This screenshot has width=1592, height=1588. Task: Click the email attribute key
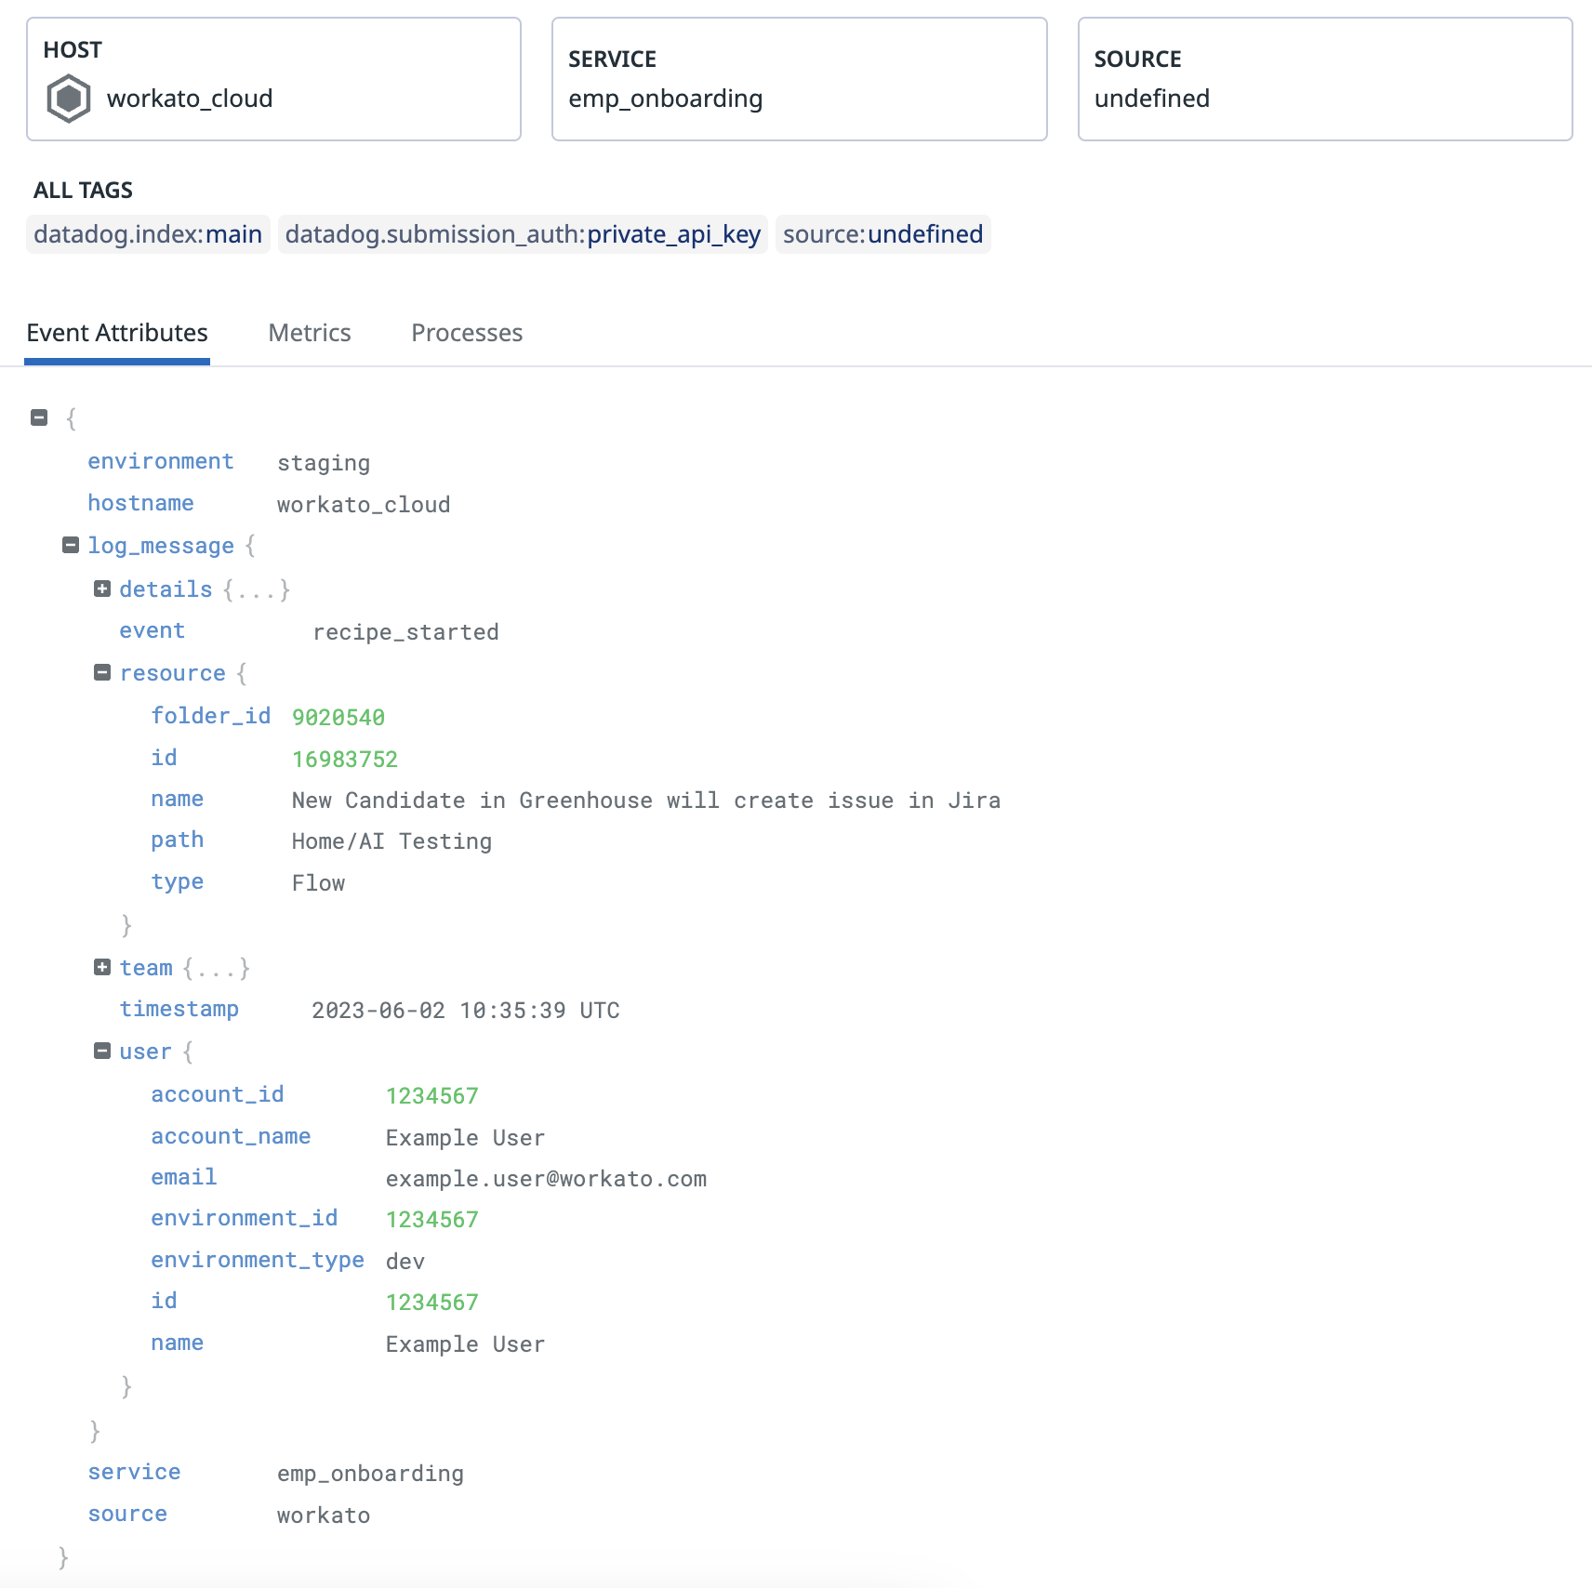point(183,1176)
